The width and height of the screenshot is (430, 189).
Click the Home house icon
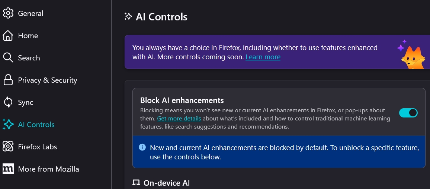[8, 36]
